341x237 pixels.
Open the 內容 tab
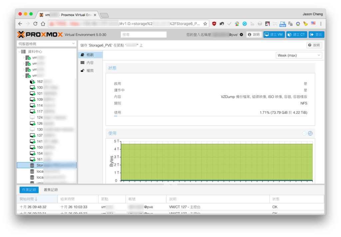(x=90, y=63)
